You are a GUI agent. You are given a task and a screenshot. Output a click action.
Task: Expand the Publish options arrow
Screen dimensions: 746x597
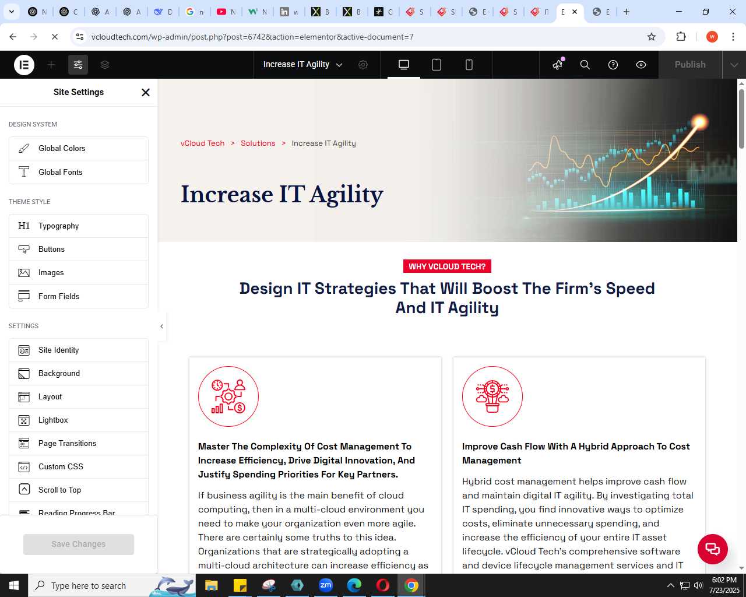(x=734, y=65)
